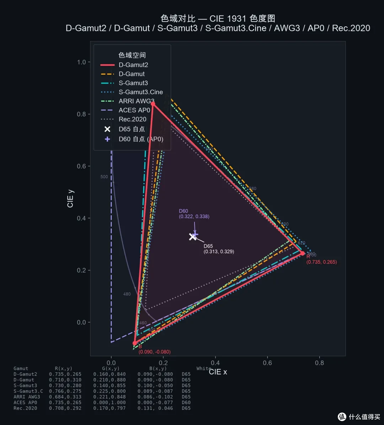This screenshot has height=425, width=384.
Task: Click the 'CIE y' axis label
Action: coord(70,199)
